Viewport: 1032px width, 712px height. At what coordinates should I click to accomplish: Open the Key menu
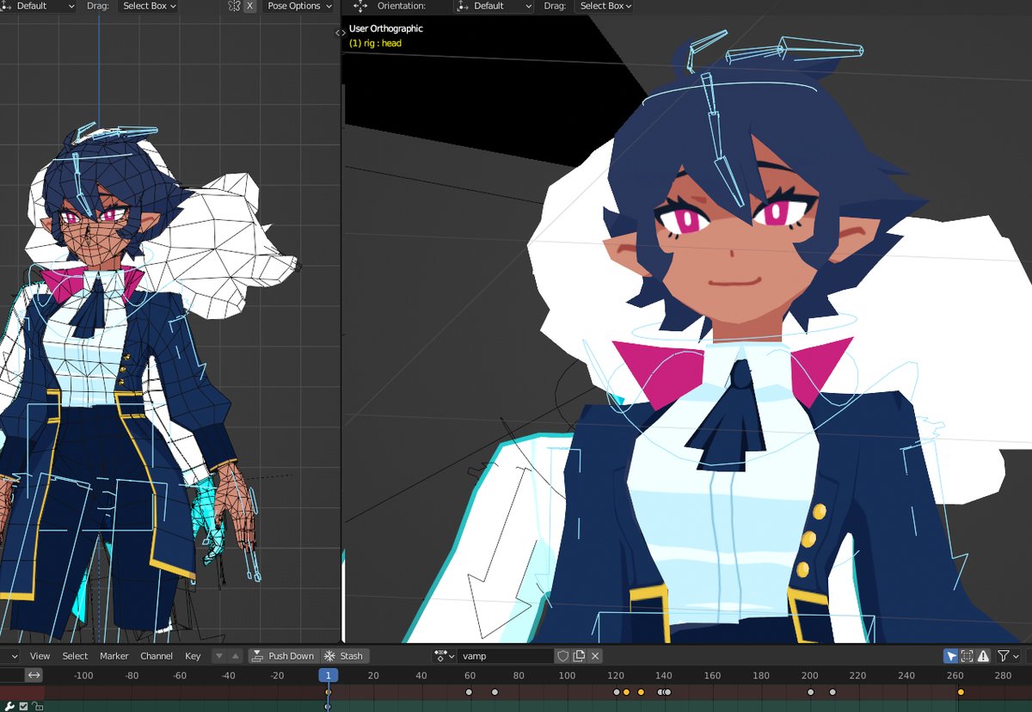[x=193, y=656]
